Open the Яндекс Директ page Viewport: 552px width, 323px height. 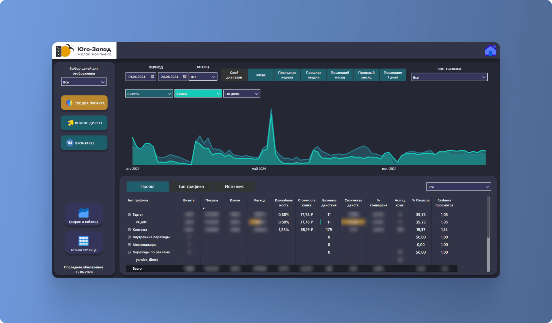(x=84, y=123)
